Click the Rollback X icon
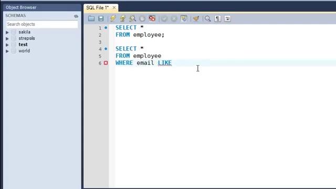336x189 pixels. [x=174, y=19]
